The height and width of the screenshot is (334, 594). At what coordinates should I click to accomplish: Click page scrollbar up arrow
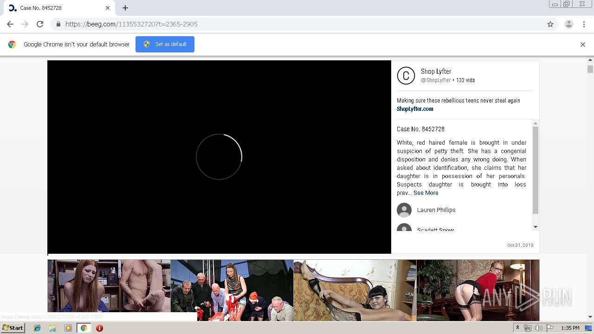tap(590, 60)
